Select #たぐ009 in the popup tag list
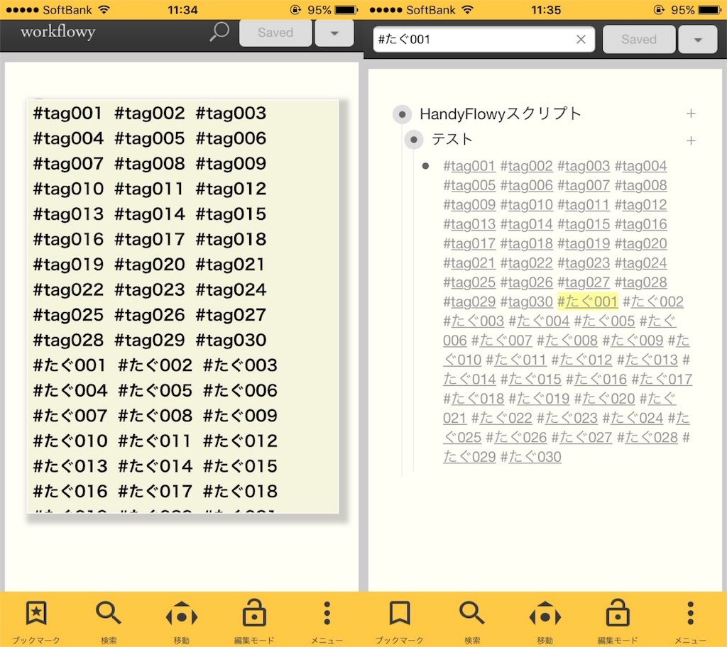Viewport: 727px width, 647px height. (x=240, y=416)
